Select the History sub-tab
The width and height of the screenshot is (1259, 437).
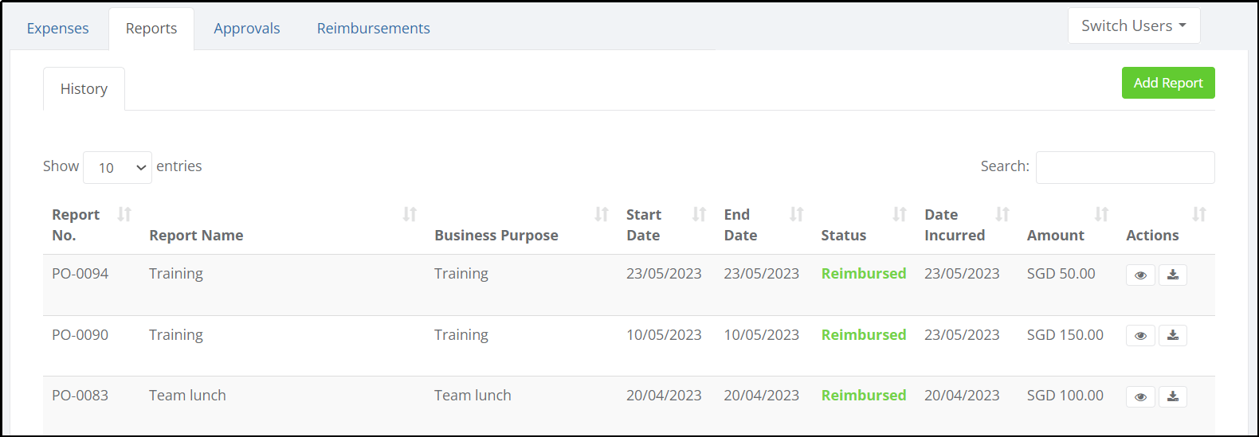pos(84,89)
